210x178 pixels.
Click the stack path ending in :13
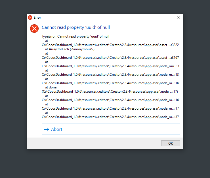110,75
